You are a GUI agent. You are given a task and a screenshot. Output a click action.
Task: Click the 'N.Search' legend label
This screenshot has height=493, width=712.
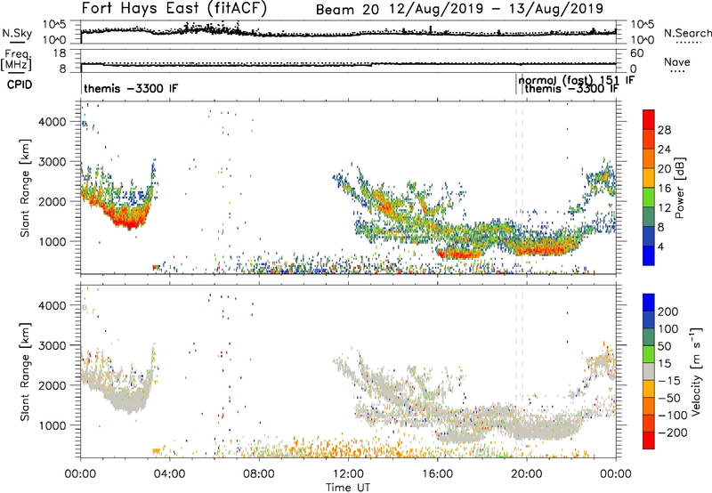(688, 33)
